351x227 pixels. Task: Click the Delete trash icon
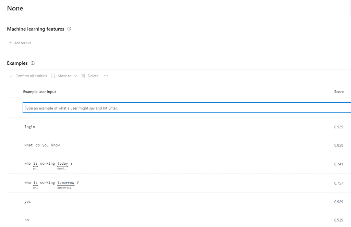click(83, 76)
